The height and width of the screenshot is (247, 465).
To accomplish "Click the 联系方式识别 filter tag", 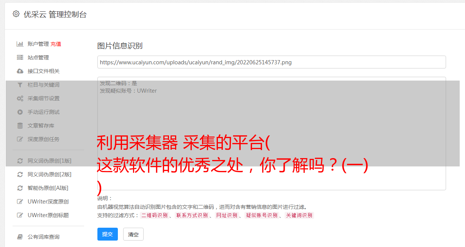I will tap(192, 215).
